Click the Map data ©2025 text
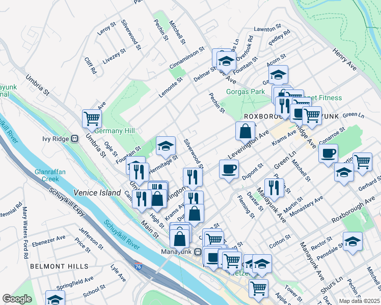 (359, 301)
